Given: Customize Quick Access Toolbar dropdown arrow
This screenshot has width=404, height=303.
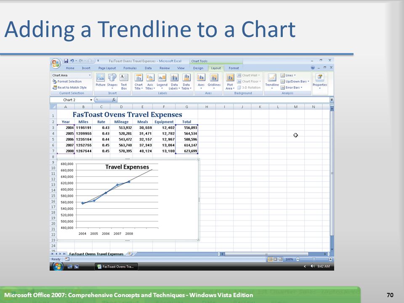Looking at the screenshot, I should 98,61.
